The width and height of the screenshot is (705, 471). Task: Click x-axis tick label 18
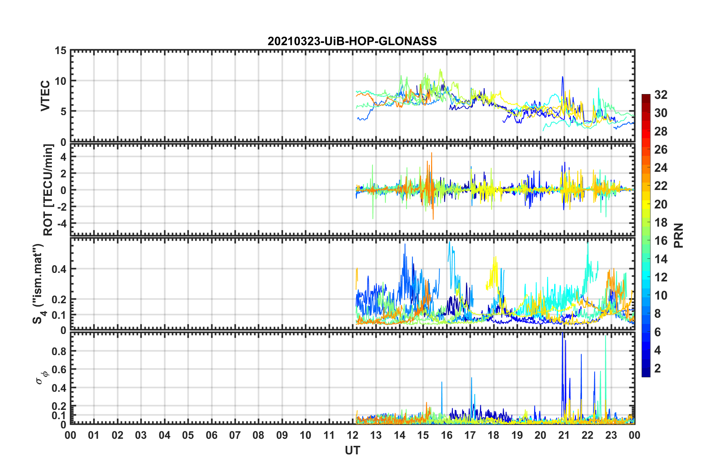pyautogui.click(x=493, y=435)
